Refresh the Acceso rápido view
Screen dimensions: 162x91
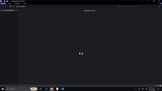pyautogui.click(x=120, y=7)
